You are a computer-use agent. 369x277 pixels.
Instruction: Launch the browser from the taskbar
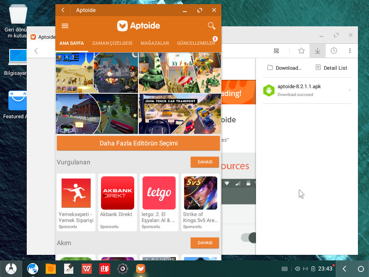[33, 269]
